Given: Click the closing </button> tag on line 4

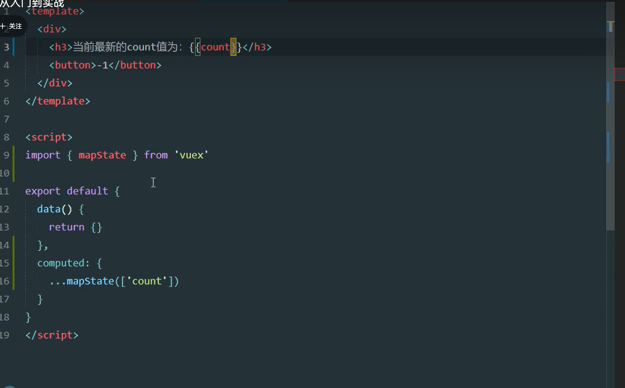Looking at the screenshot, I should [135, 65].
